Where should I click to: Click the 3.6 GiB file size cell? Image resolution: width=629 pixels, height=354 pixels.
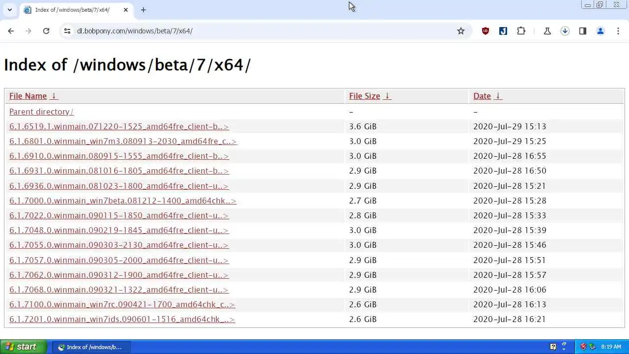(x=363, y=126)
